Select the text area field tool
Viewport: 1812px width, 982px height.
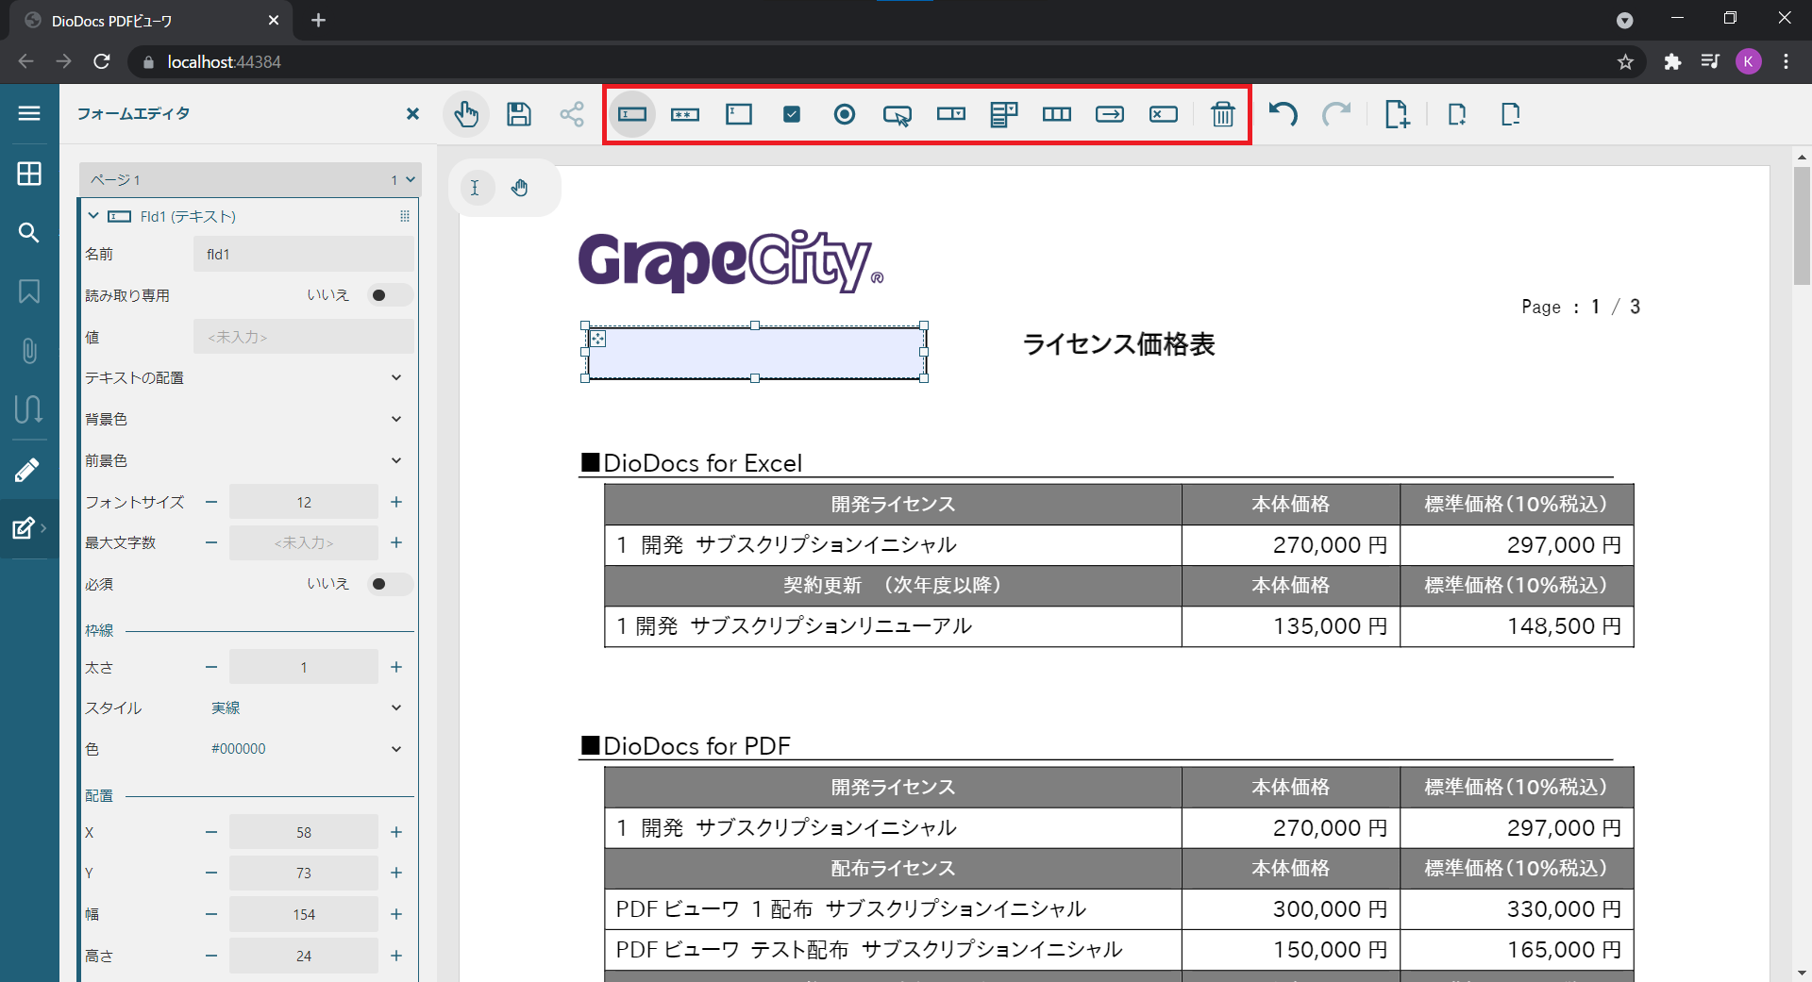(739, 114)
